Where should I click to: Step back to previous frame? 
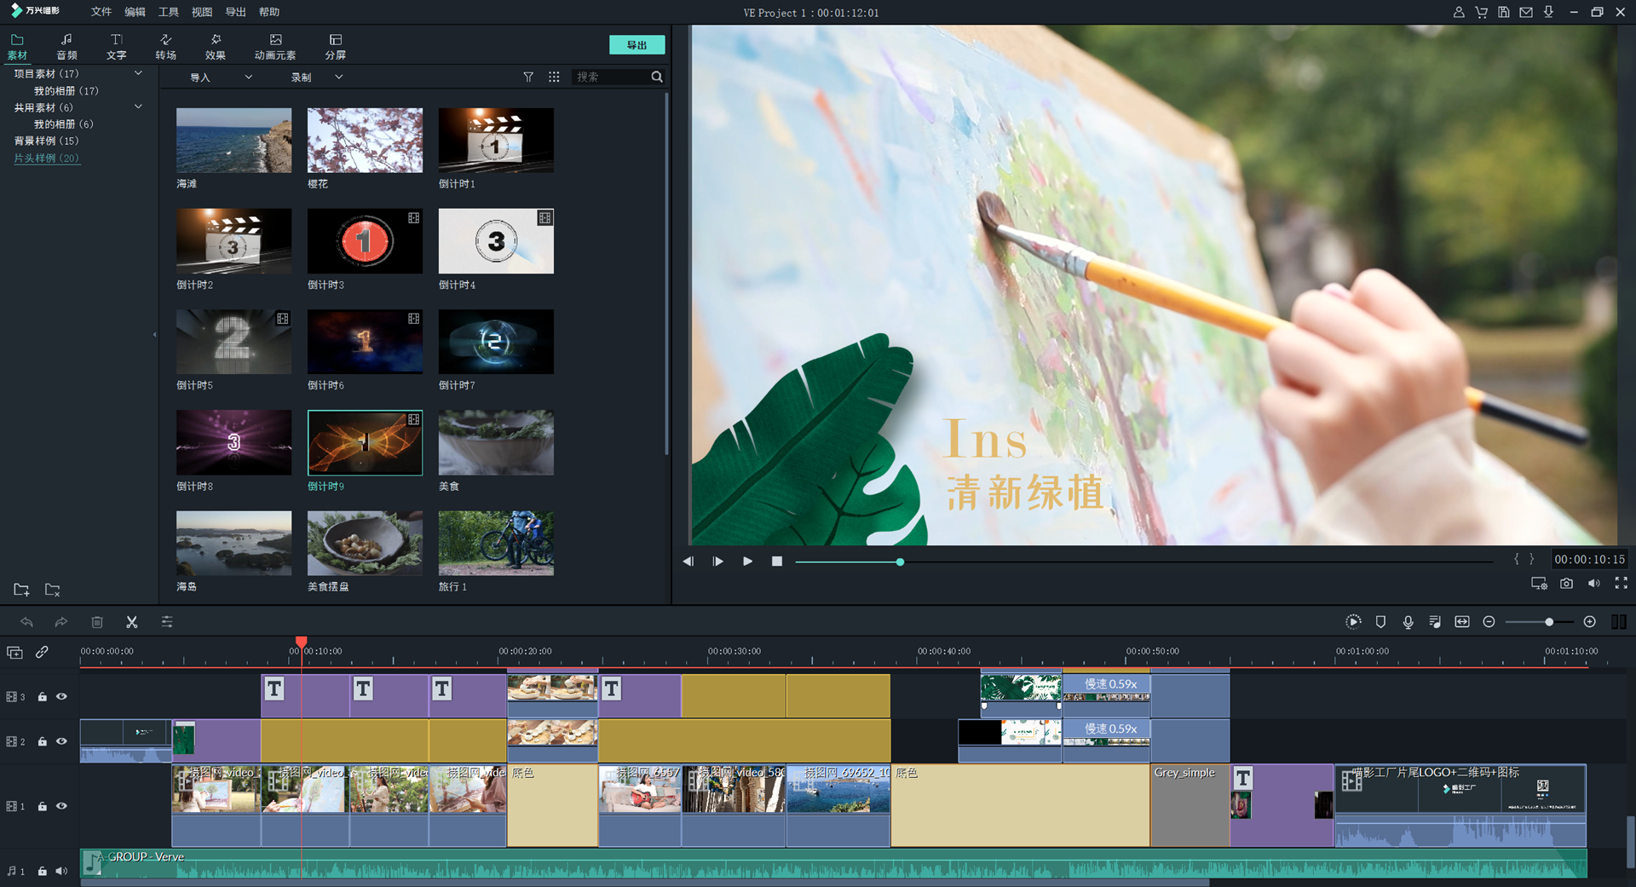[688, 562]
